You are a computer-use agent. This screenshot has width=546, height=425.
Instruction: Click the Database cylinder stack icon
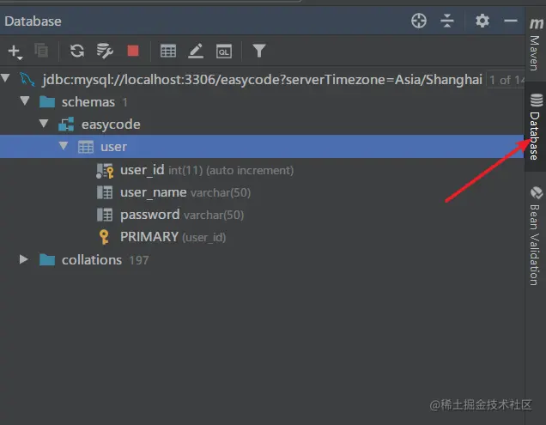coord(537,100)
